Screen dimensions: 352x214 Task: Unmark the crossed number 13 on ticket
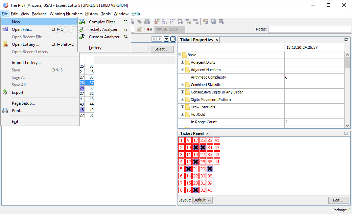pos(188,169)
